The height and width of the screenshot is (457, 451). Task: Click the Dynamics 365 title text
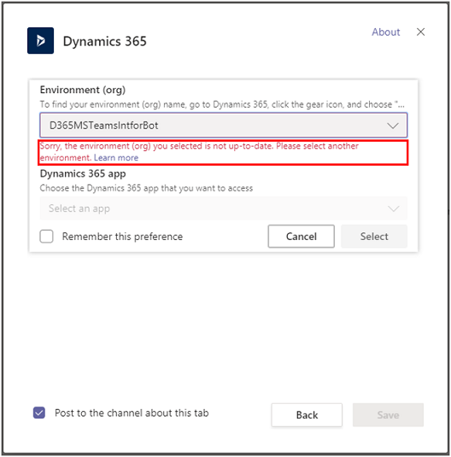coord(105,41)
